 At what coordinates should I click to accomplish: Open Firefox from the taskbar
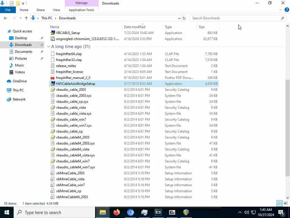(116, 212)
